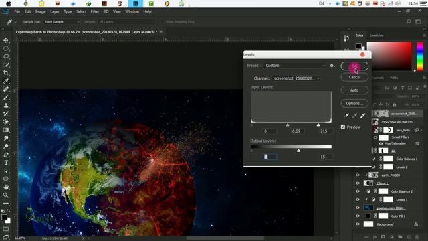Click Cancel in the Levels dialog
This screenshot has height=241, width=428.
click(x=354, y=77)
